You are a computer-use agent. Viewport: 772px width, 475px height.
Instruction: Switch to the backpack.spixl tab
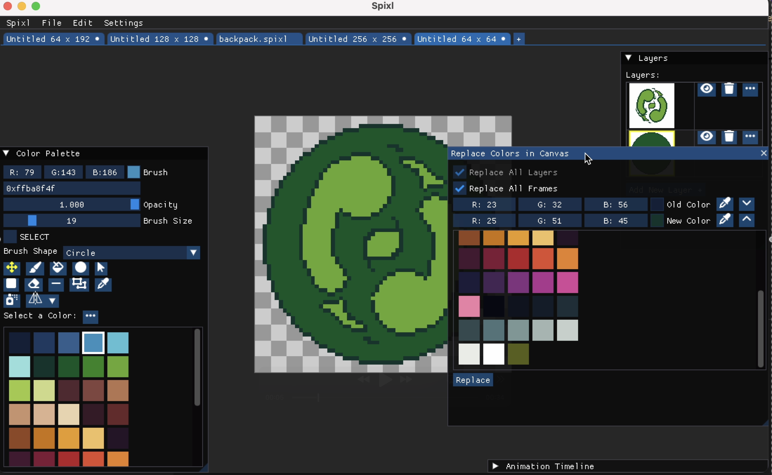pyautogui.click(x=259, y=39)
